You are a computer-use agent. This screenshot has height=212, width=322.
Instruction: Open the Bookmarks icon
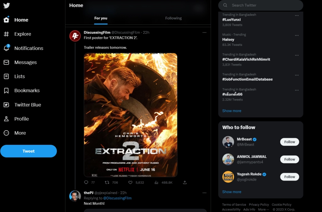pyautogui.click(x=6, y=91)
